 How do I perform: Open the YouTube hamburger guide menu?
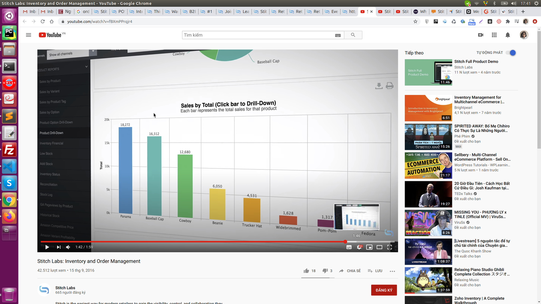pos(29,35)
